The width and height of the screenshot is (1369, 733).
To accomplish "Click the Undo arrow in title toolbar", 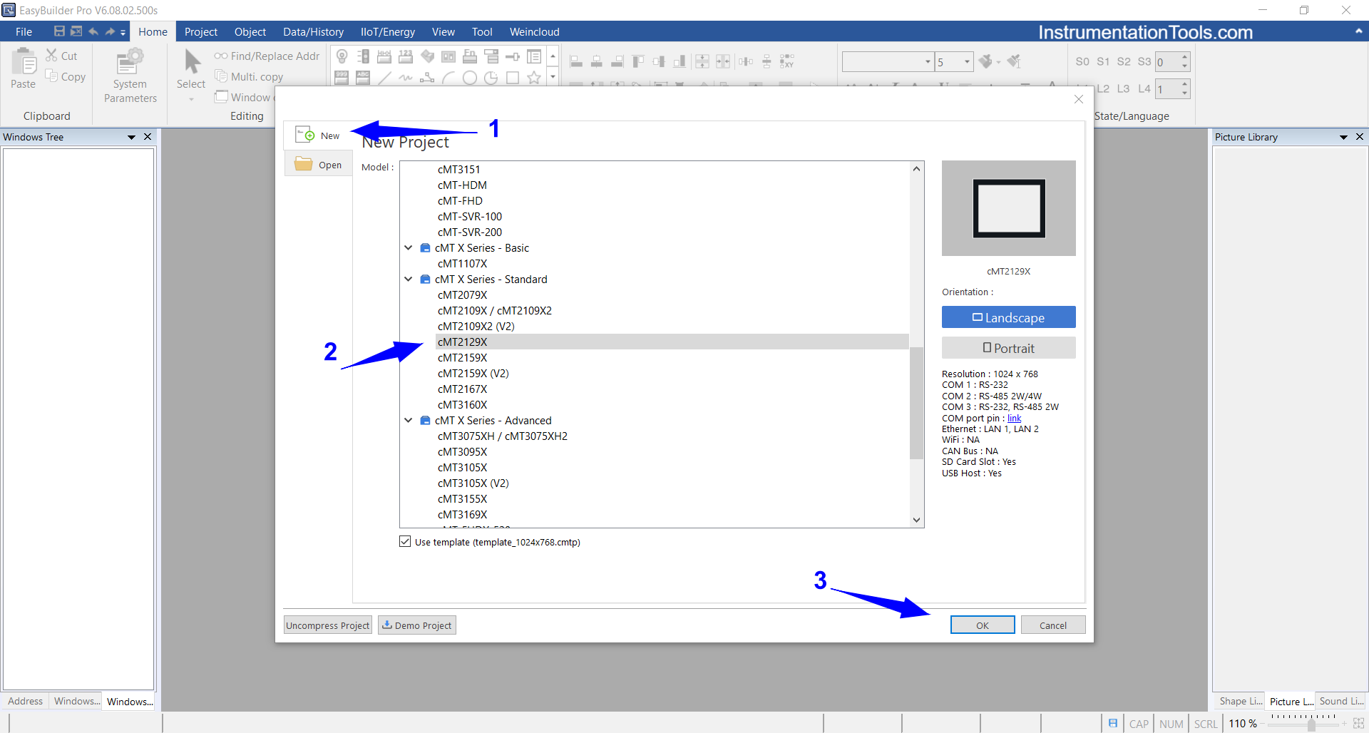I will tap(93, 31).
